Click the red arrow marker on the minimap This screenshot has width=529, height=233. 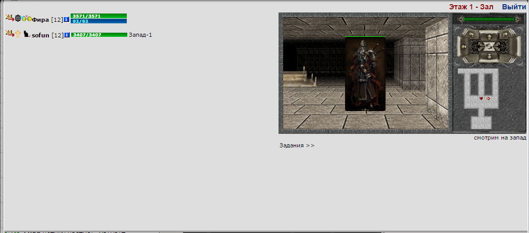click(x=488, y=99)
